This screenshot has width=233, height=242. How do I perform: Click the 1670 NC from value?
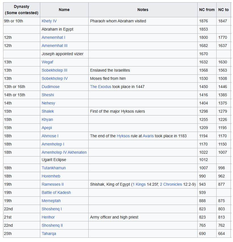(204, 54)
